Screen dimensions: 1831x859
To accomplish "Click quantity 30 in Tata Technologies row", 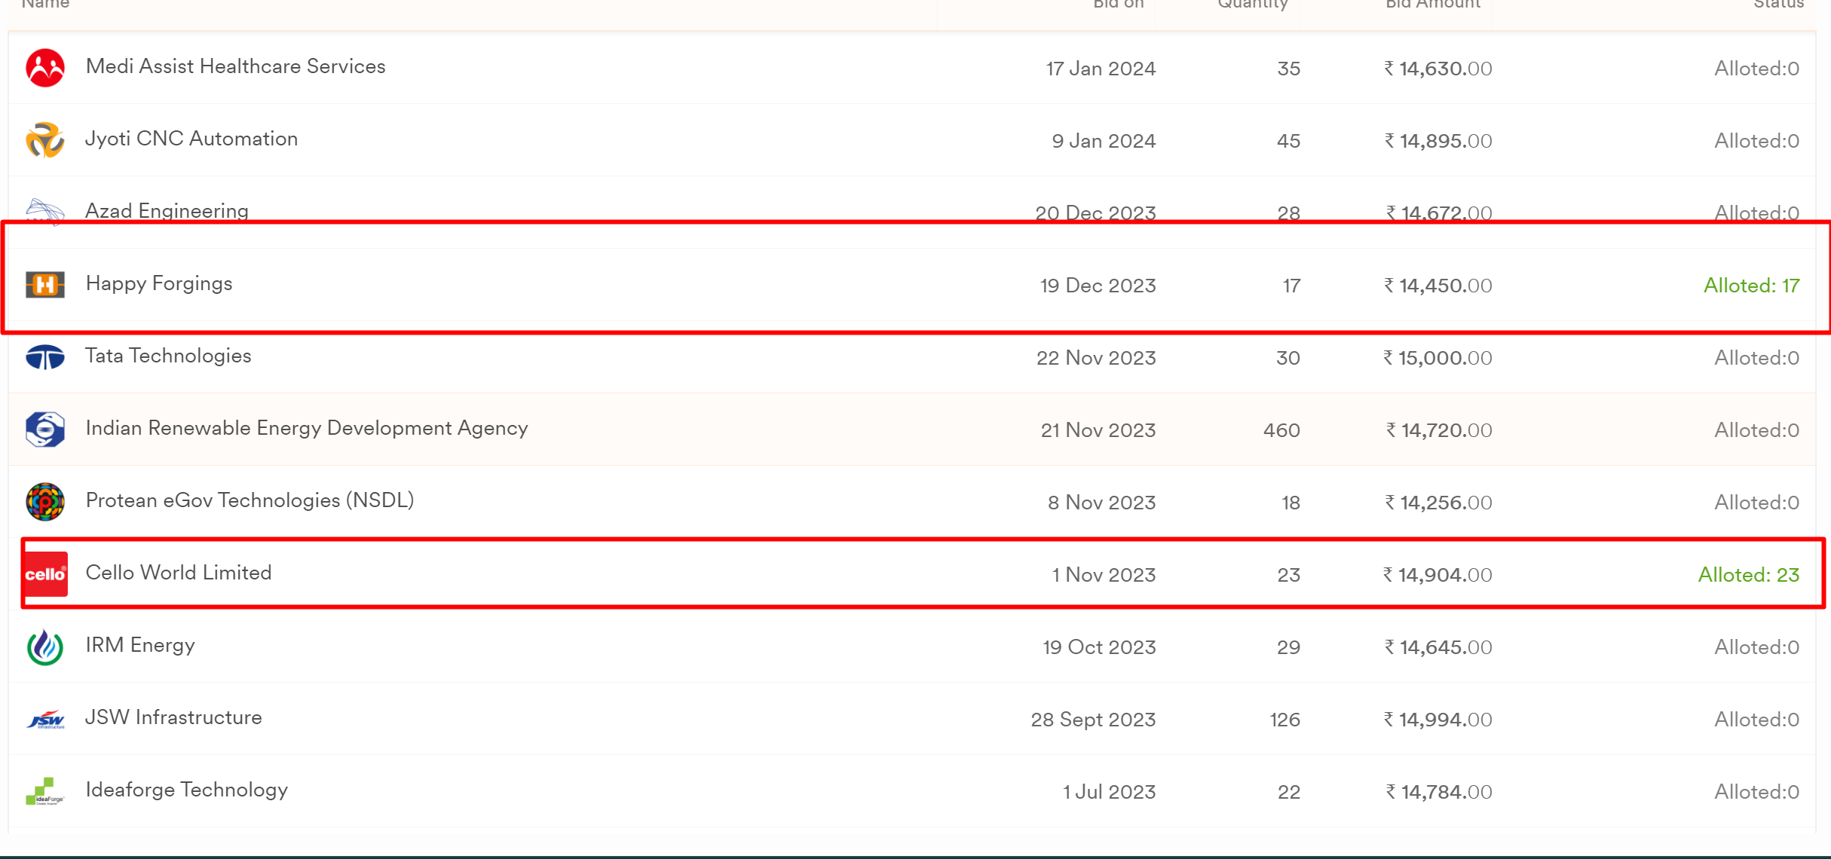I will (1288, 358).
